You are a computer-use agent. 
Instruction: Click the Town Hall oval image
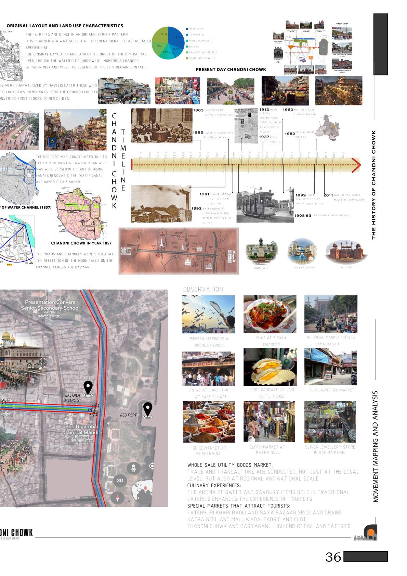pyautogui.click(x=262, y=252)
